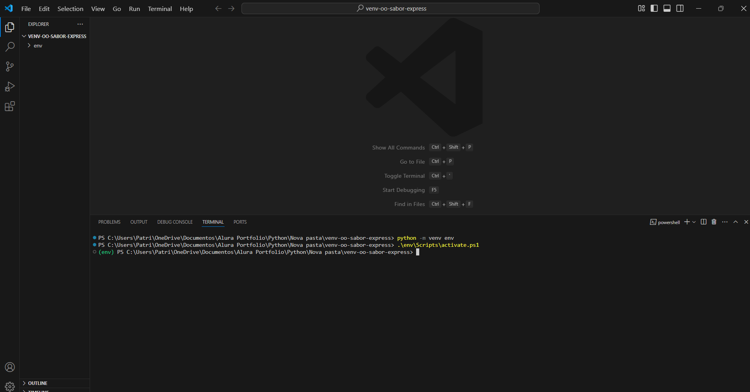The width and height of the screenshot is (750, 392).
Task: Open terminal panel more actions ellipsis
Action: [x=725, y=222]
